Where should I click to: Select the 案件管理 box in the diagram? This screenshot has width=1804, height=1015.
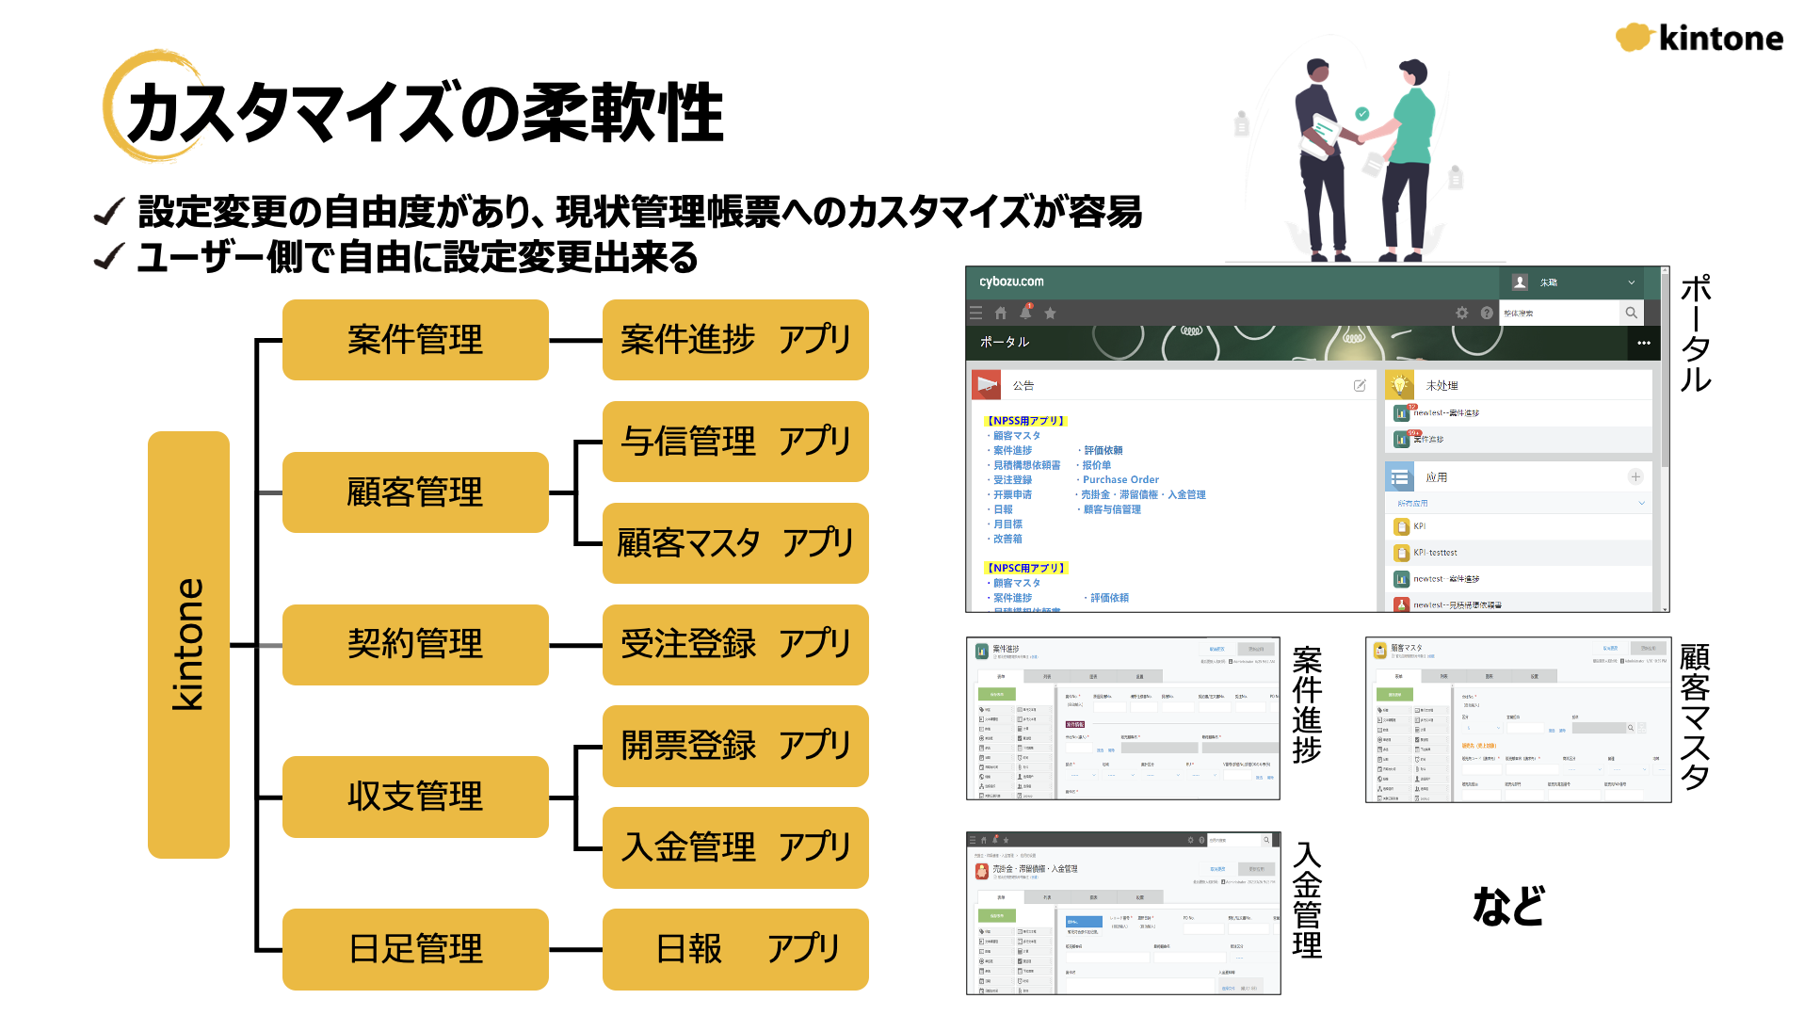tap(415, 340)
